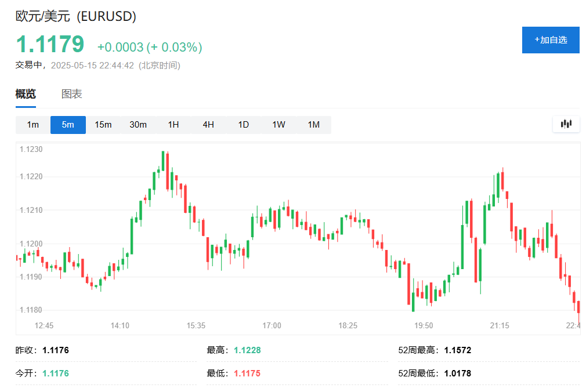Screen dimensions: 586x388
Task: Click the 12:45 time axis label
Action: [44, 325]
